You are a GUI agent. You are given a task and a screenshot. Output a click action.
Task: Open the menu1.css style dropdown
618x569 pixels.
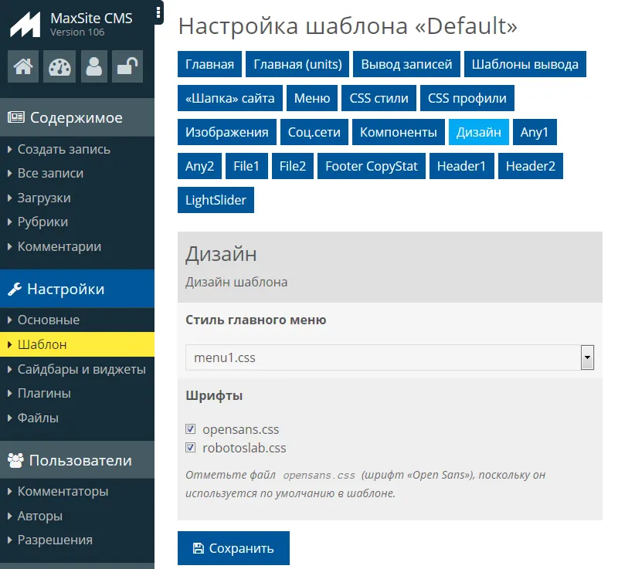(389, 358)
